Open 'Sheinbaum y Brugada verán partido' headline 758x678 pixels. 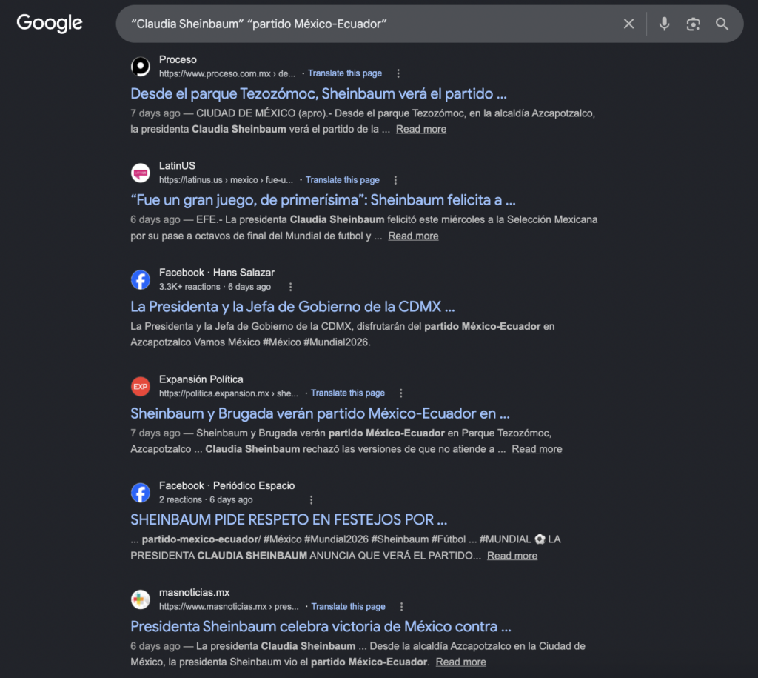(x=320, y=413)
